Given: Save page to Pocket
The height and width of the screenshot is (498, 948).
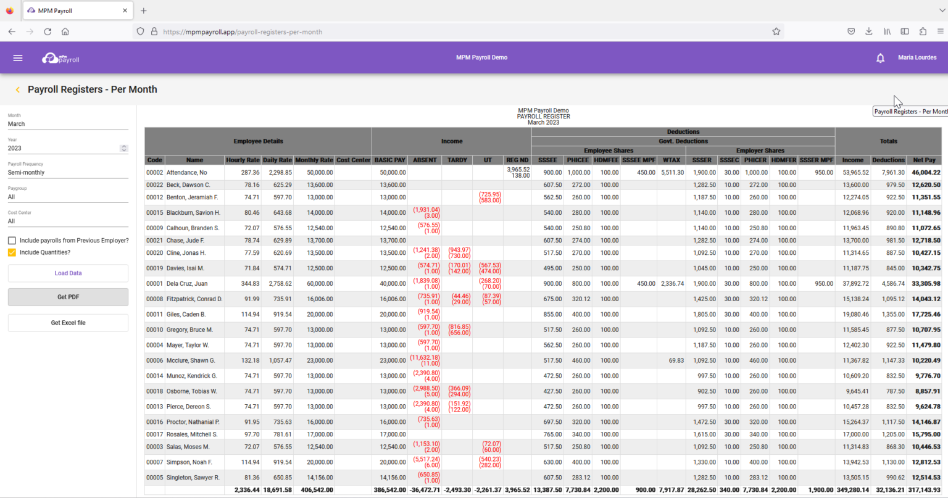Looking at the screenshot, I should point(851,31).
